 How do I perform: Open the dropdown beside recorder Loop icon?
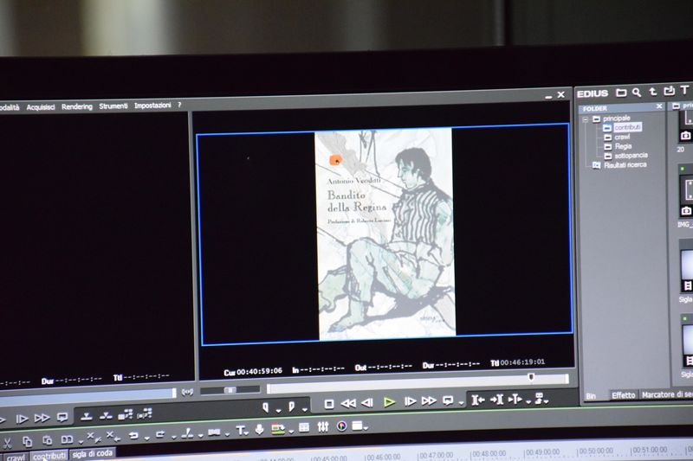click(x=461, y=403)
